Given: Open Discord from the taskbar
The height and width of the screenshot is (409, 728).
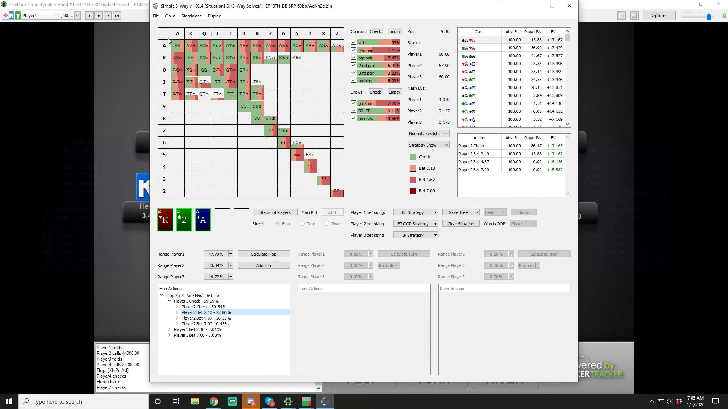Looking at the screenshot, I should [x=251, y=401].
